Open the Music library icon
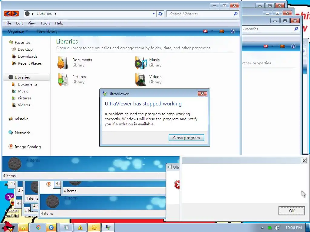 pos(141,63)
